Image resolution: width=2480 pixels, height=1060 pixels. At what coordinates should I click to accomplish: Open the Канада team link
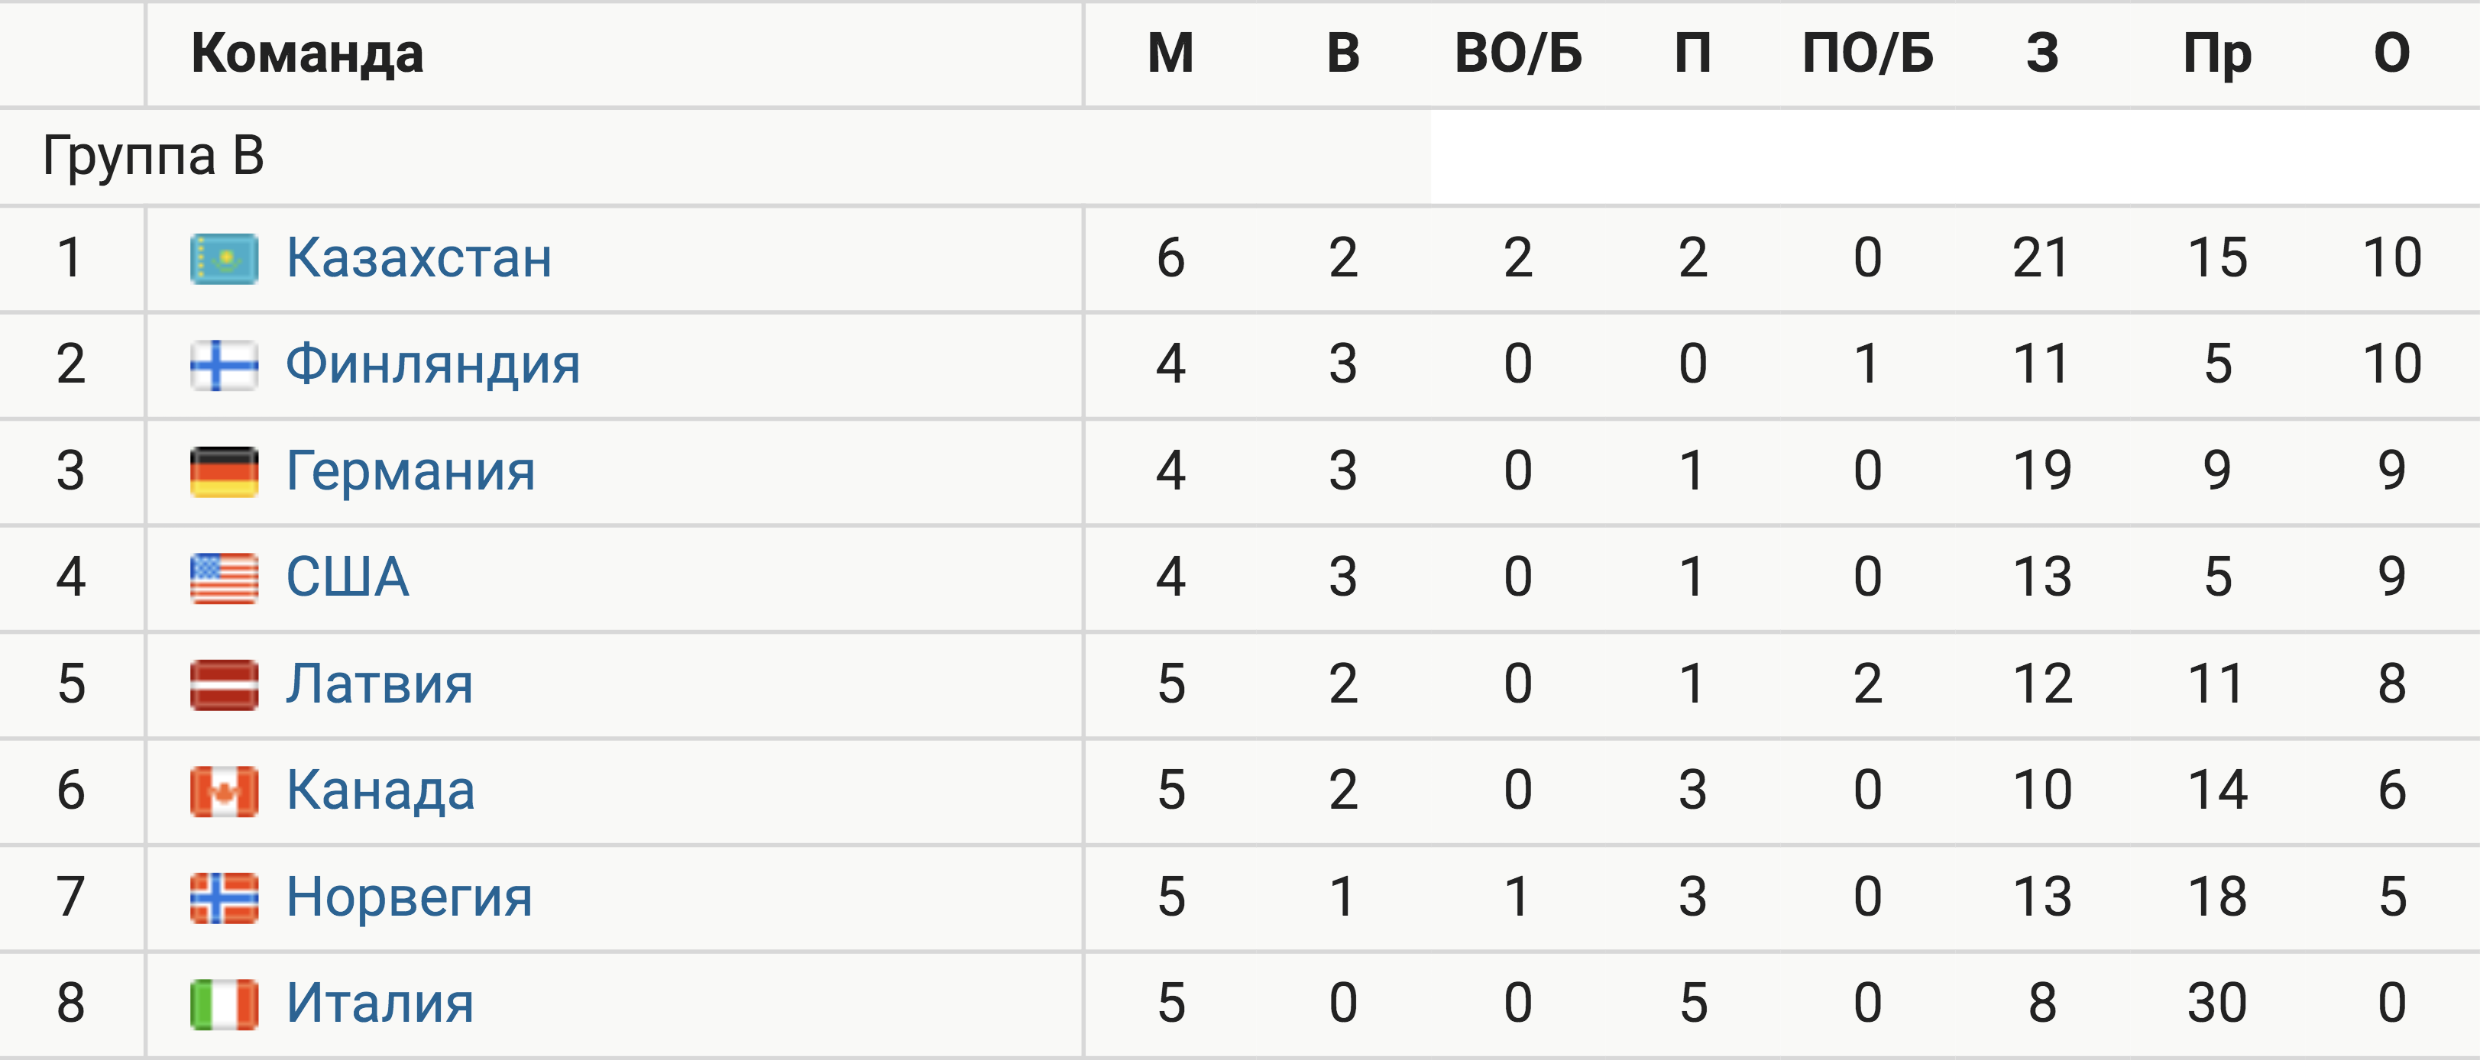click(x=381, y=790)
